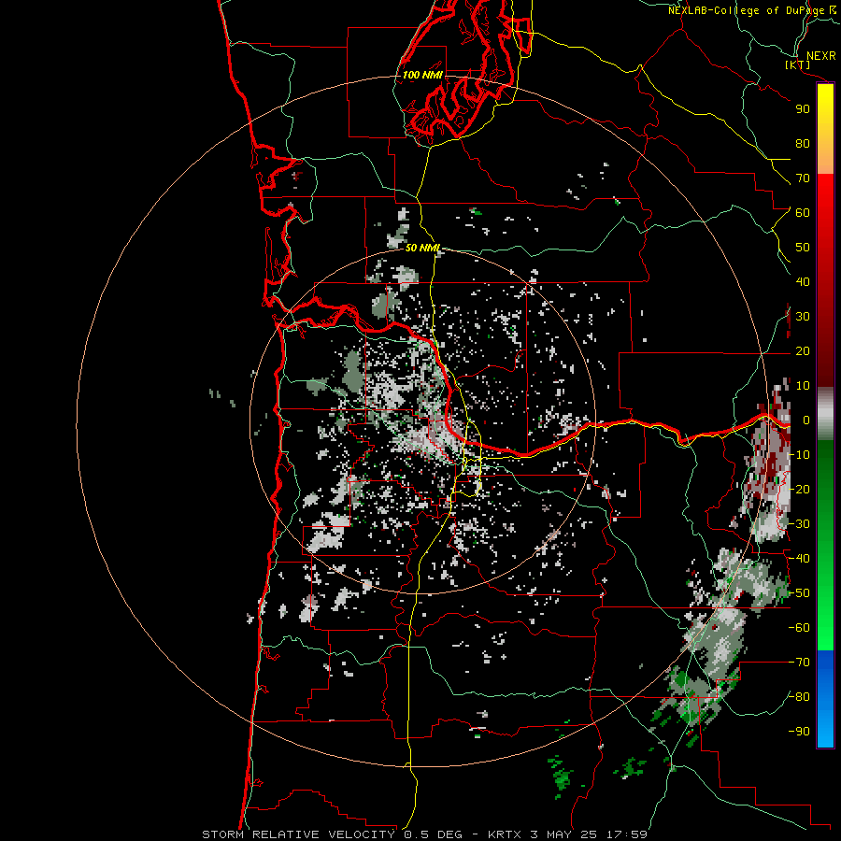Viewport: 841px width, 841px height.
Task: Click the 80 value on velocity scale
Action: coord(803,143)
